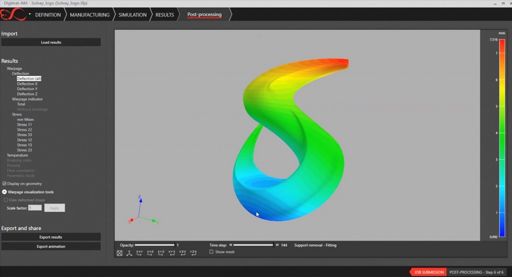Switch to the first XY plane view icon
The height and width of the screenshot is (277, 512).
139,253
